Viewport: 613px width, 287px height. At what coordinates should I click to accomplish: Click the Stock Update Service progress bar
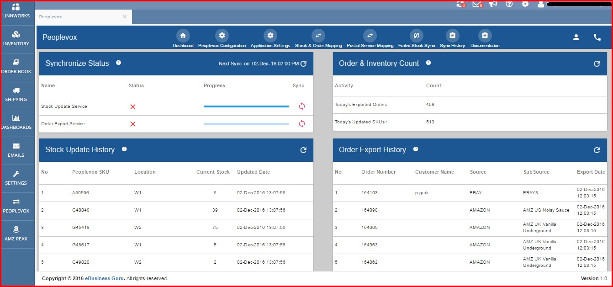tap(246, 106)
